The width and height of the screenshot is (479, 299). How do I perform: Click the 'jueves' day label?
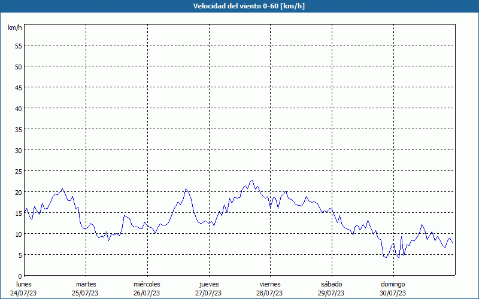(x=209, y=284)
